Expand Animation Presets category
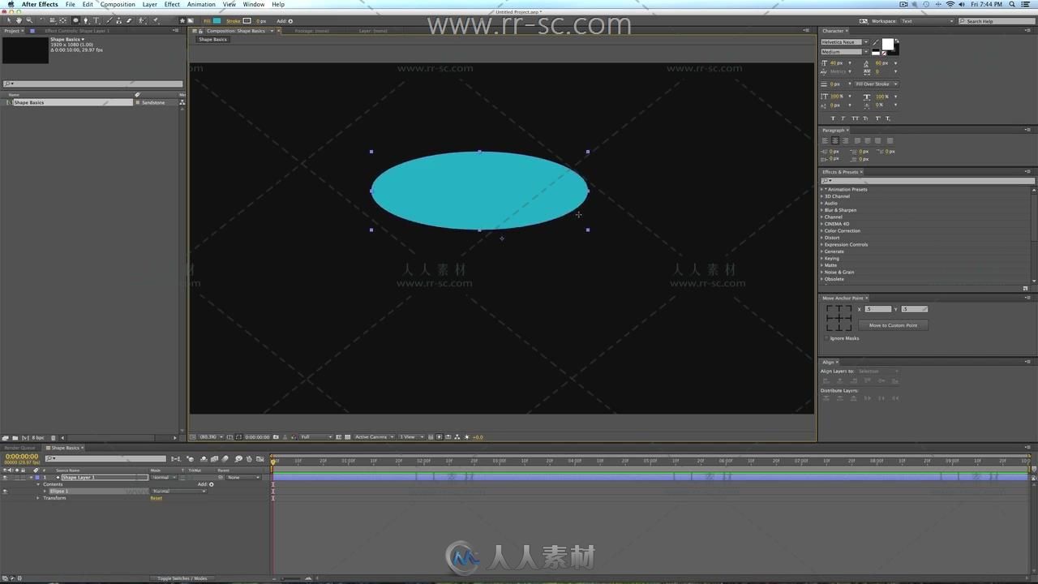Image resolution: width=1038 pixels, height=584 pixels. pyautogui.click(x=822, y=189)
